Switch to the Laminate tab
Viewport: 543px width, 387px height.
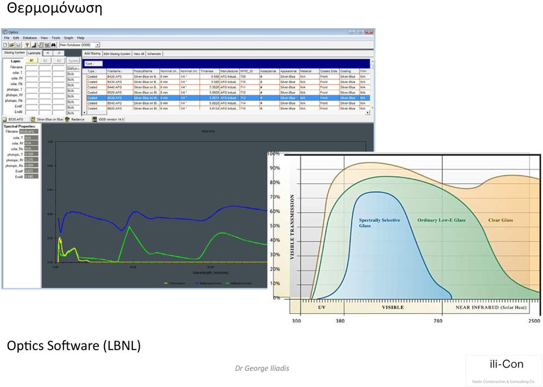(x=35, y=53)
